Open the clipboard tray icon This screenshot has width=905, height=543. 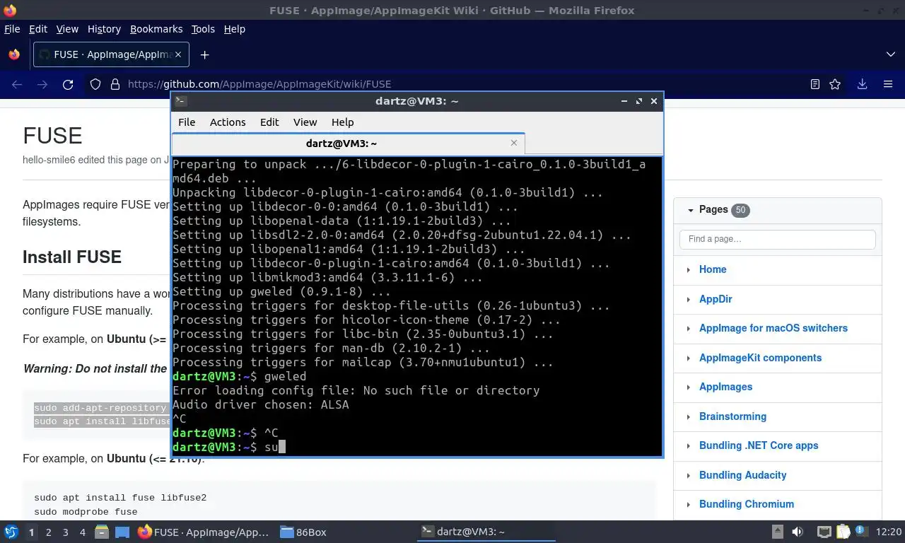pyautogui.click(x=843, y=532)
